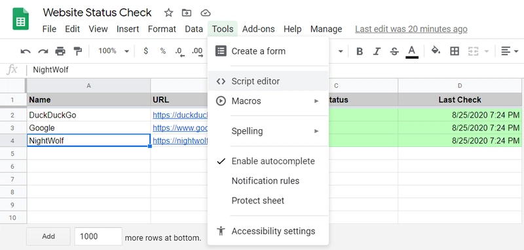Select the DuckDuckGo name cell

[88, 115]
